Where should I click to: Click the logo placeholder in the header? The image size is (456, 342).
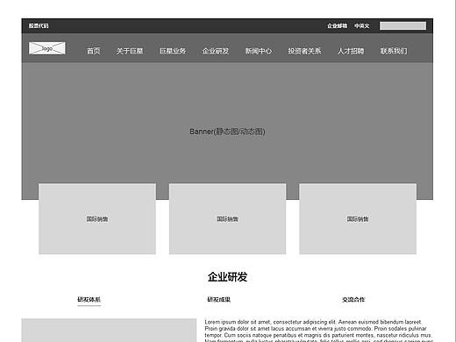(x=46, y=48)
